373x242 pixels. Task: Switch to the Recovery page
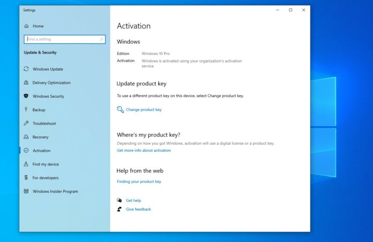[40, 137]
